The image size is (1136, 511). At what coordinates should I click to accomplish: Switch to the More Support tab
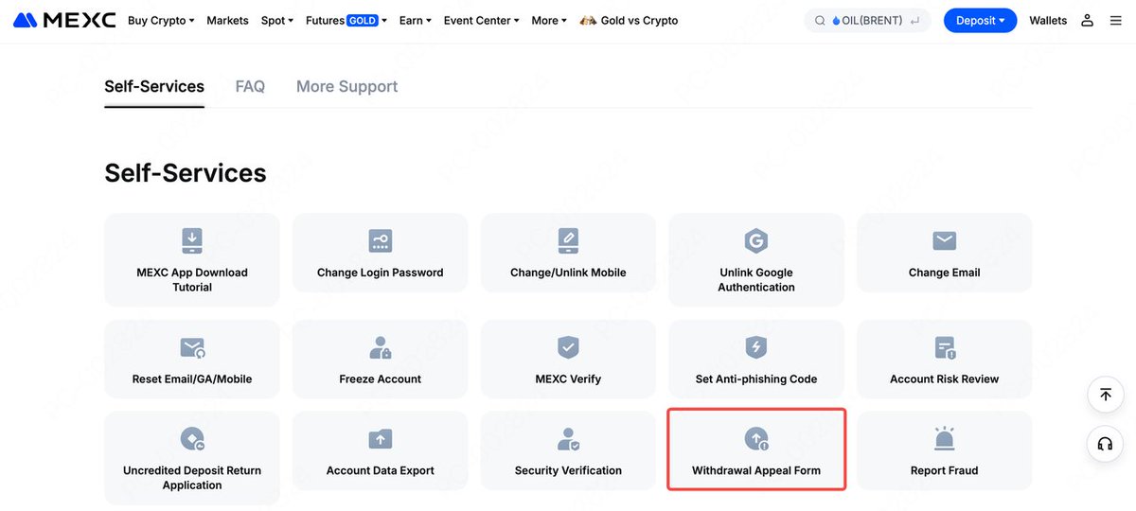346,86
